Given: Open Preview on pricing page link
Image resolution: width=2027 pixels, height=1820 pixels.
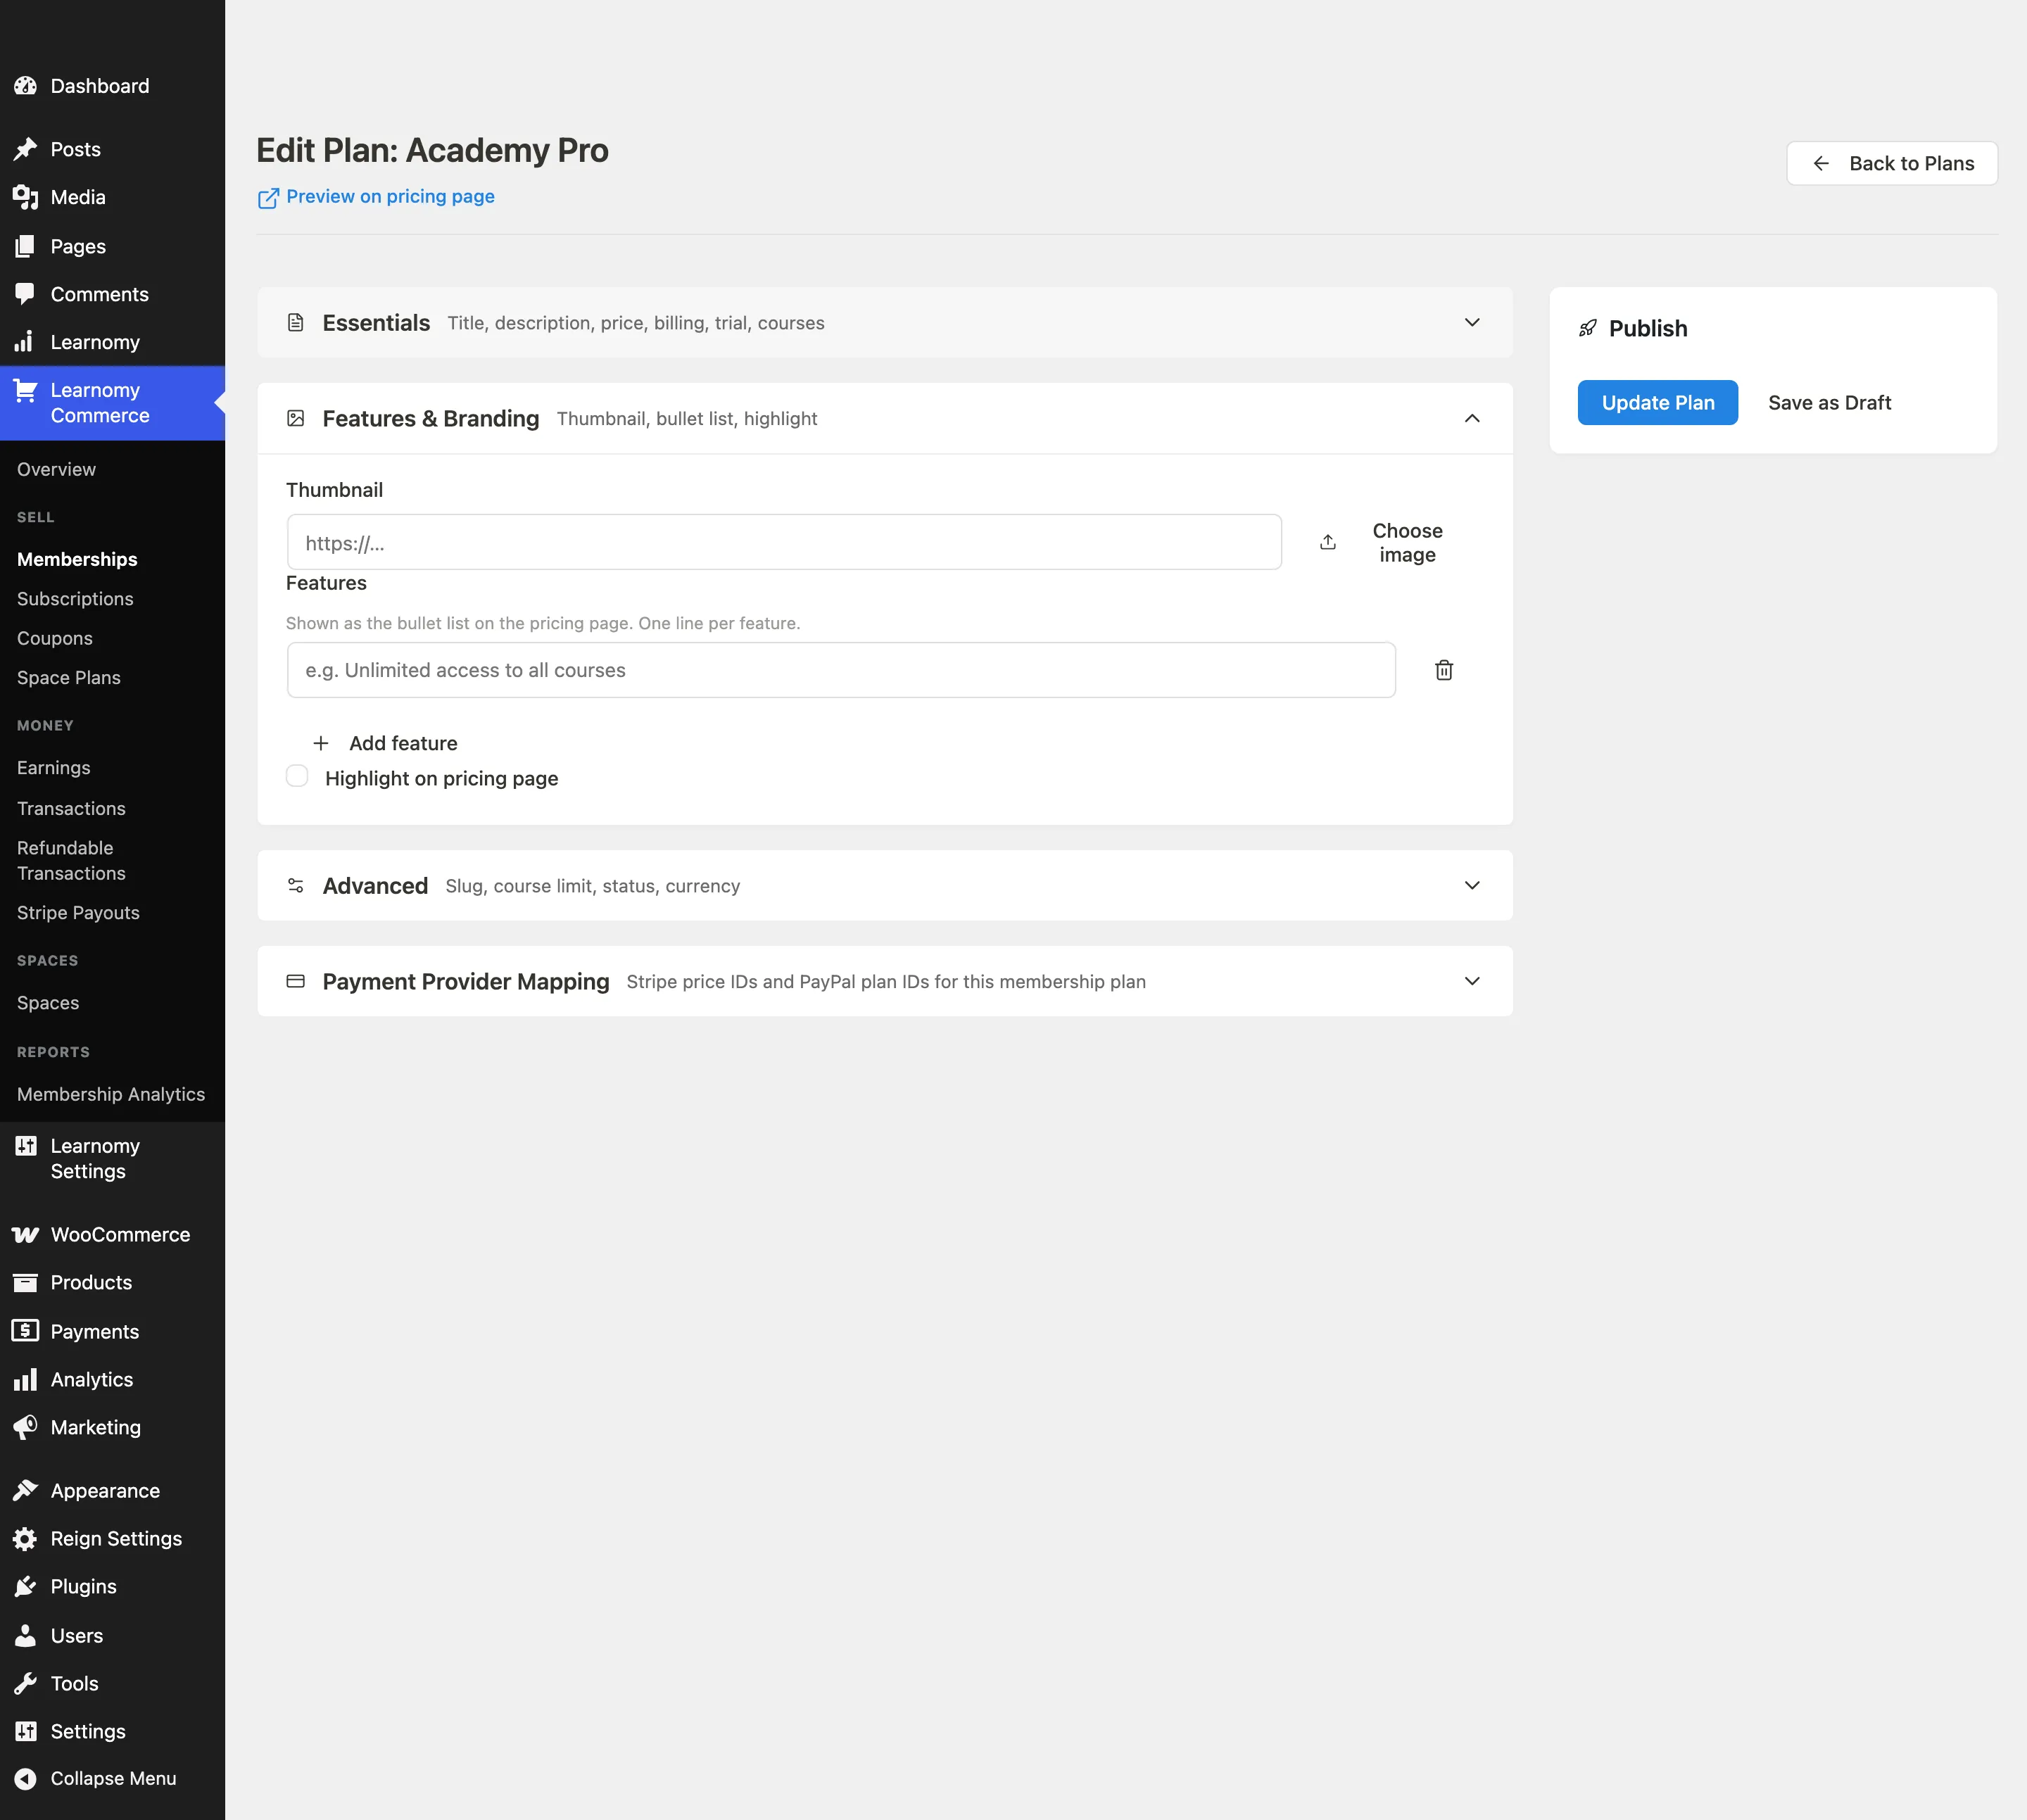Looking at the screenshot, I should (x=390, y=197).
